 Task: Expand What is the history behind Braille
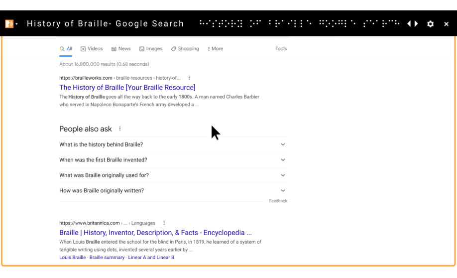173,144
